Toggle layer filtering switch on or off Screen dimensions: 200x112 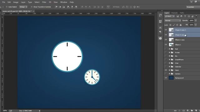click(196, 16)
